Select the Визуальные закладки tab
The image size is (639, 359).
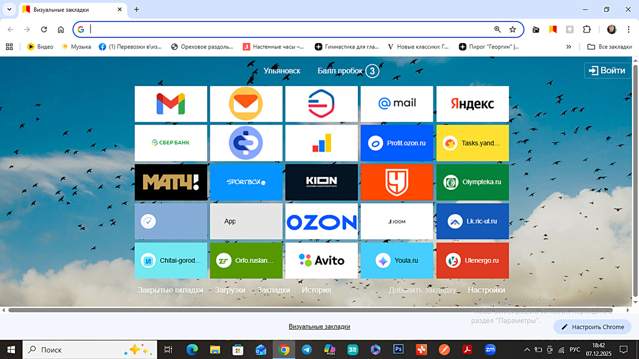(72, 10)
